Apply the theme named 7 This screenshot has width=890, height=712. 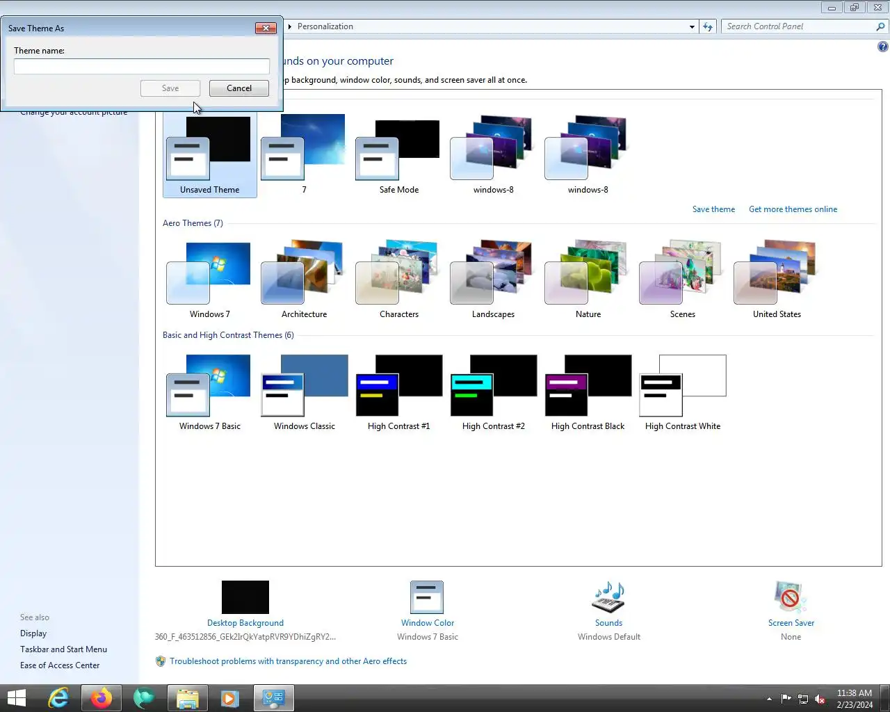pos(304,155)
